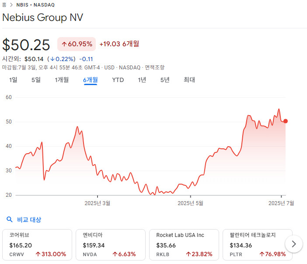Open the 코어위브 CRWV stock card
This screenshot has width=307, height=264.
pos(37,244)
